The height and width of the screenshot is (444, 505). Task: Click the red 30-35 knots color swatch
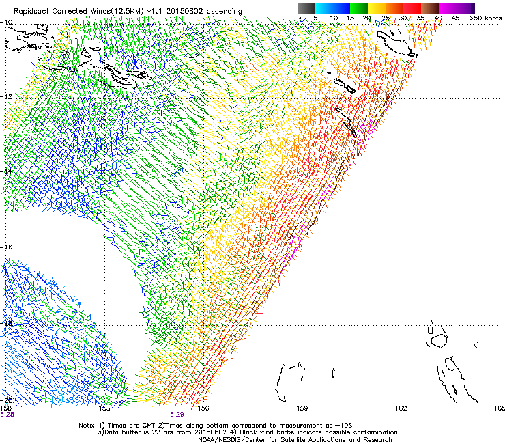coord(412,8)
